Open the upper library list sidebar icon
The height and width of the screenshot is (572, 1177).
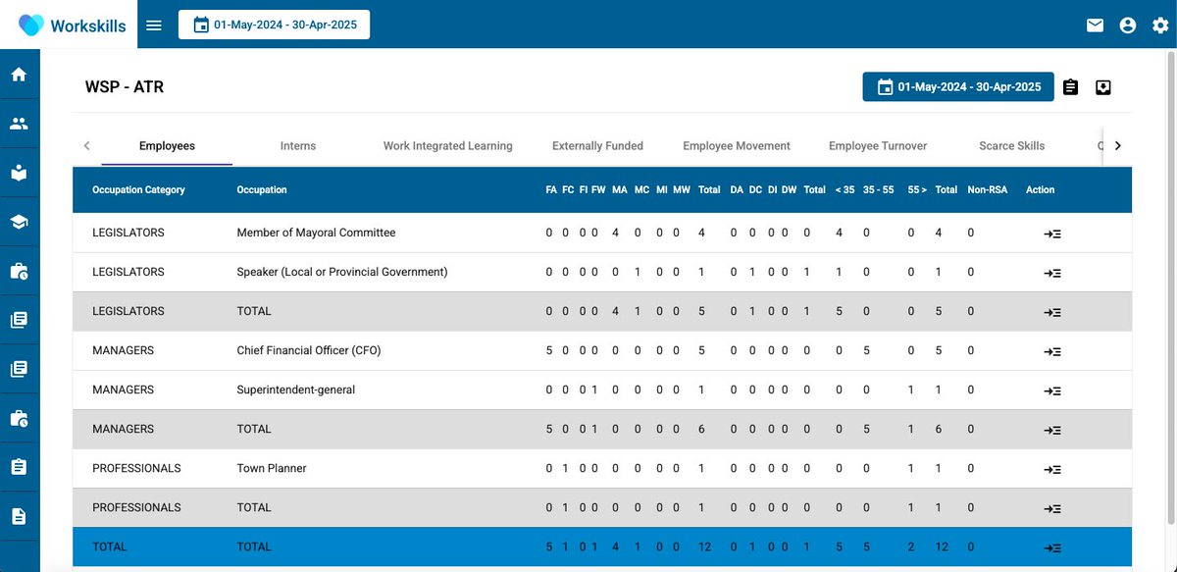click(19, 320)
